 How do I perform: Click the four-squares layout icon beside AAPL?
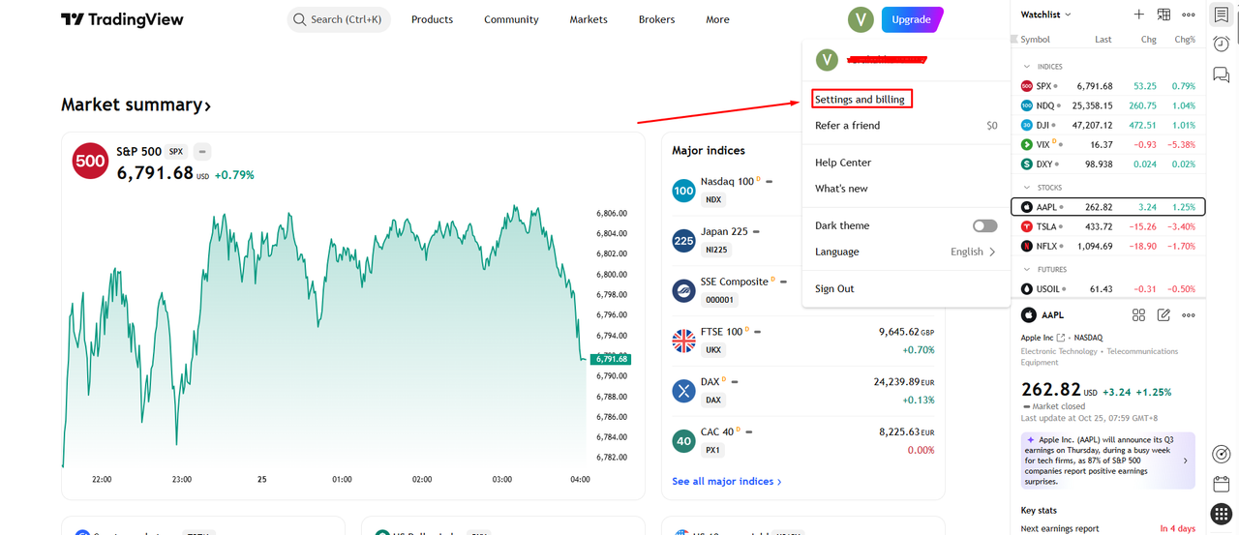(x=1139, y=315)
